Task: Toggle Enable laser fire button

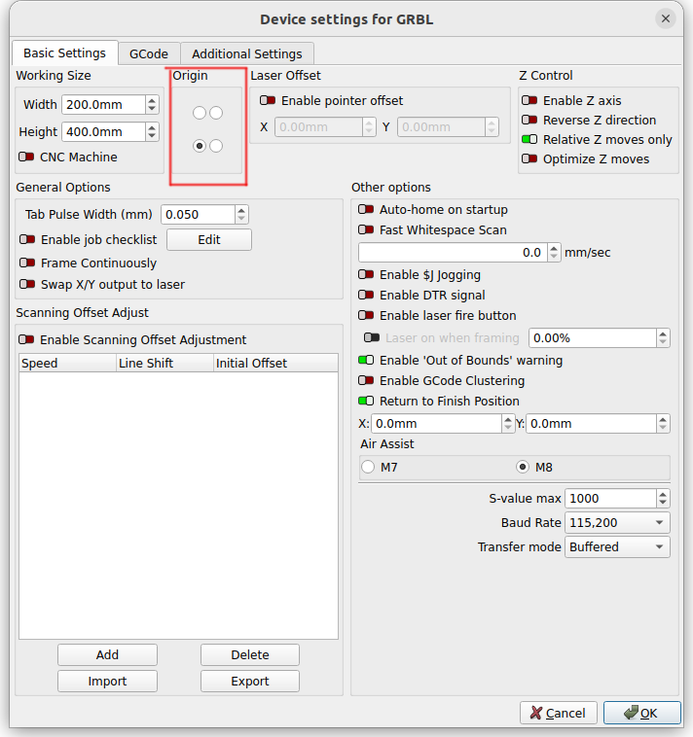Action: coord(366,315)
